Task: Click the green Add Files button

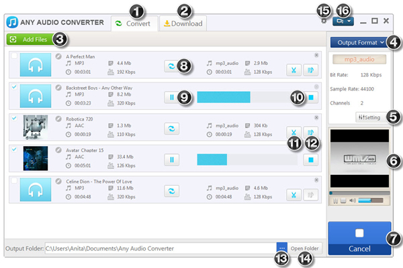Action: click(31, 40)
